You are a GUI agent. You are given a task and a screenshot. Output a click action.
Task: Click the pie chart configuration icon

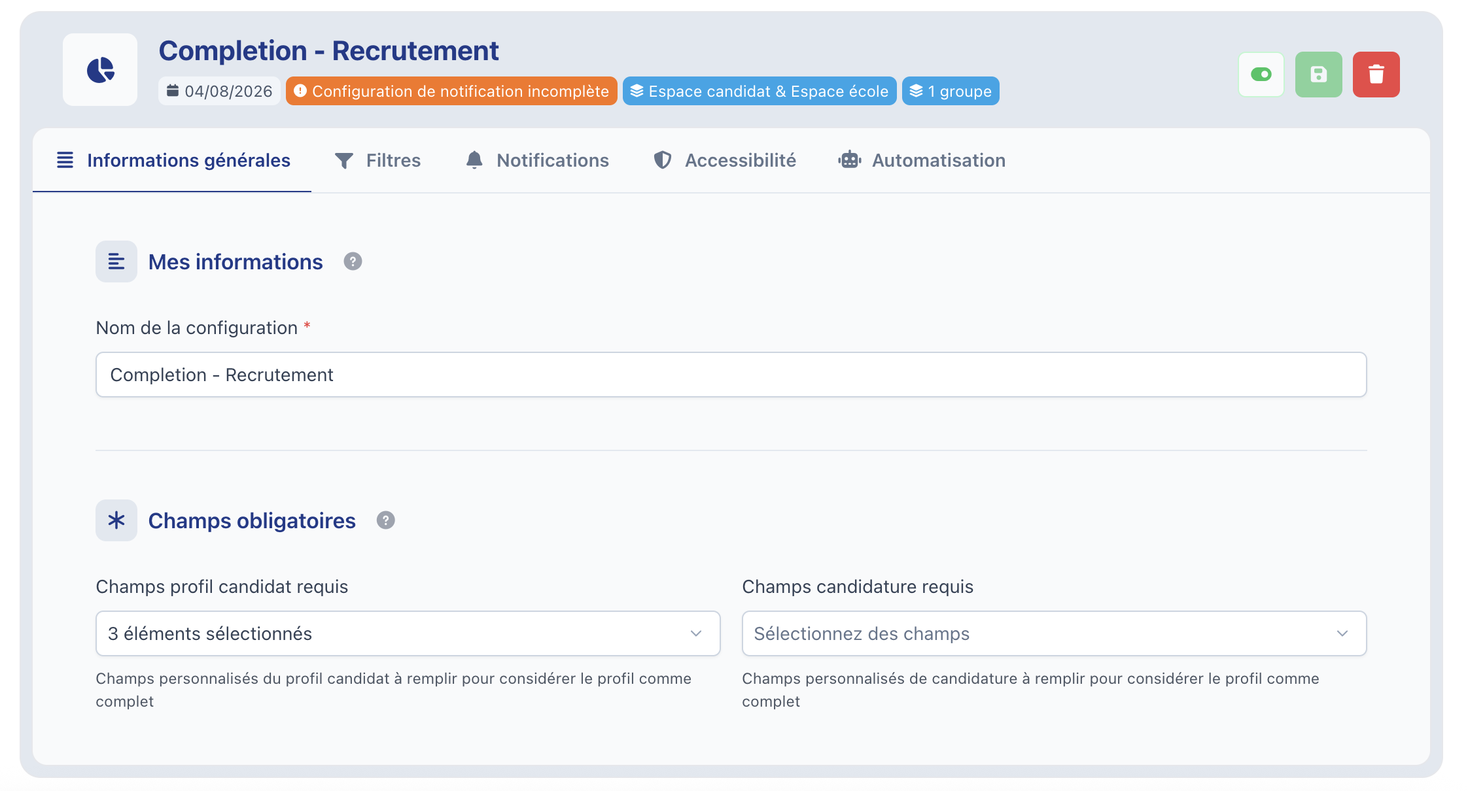[x=100, y=70]
